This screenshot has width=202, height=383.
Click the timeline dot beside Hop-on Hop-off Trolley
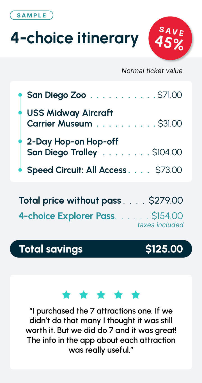click(20, 141)
